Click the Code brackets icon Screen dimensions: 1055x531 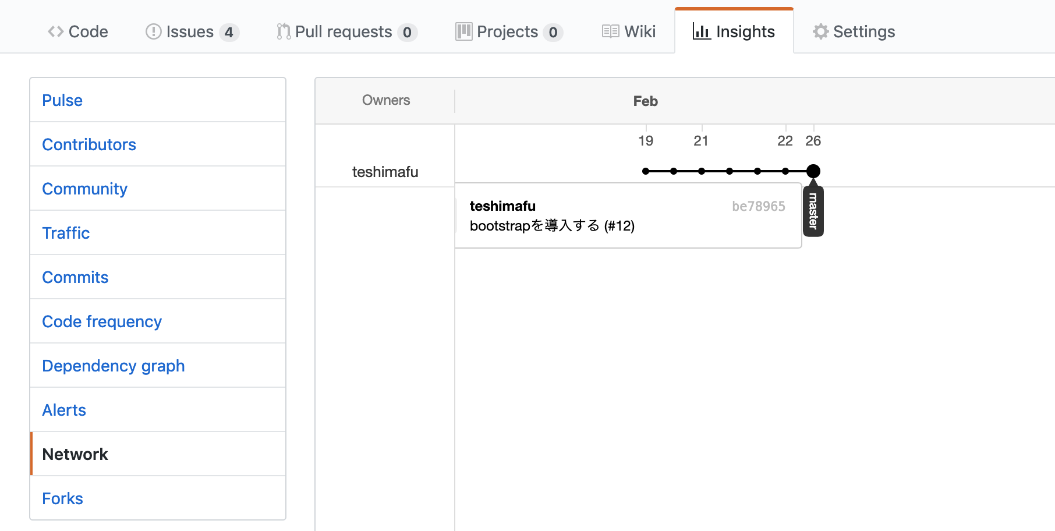pyautogui.click(x=56, y=31)
